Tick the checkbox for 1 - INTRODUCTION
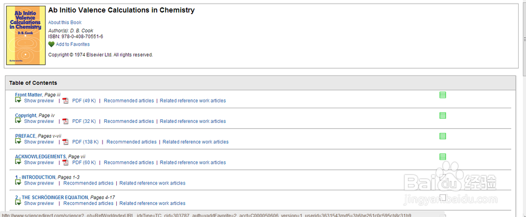The width and height of the screenshot is (526, 217). click(443, 177)
